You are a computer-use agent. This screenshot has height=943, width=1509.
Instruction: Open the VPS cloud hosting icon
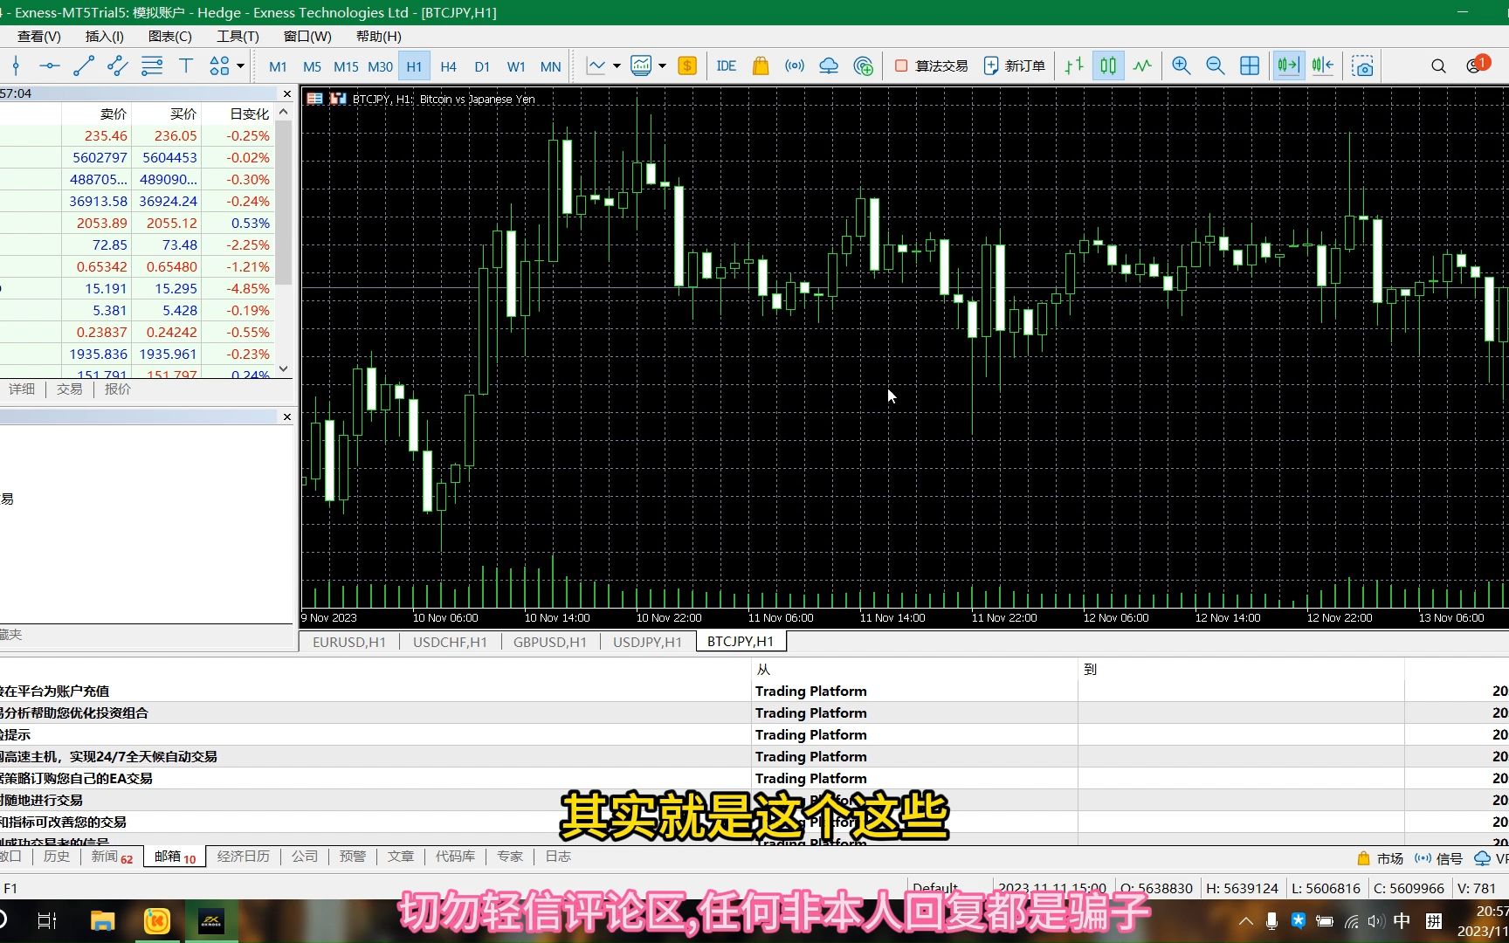coord(829,65)
